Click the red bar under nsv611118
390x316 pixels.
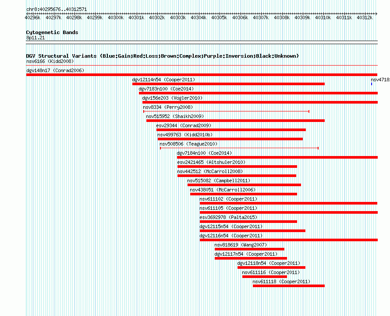tap(288, 286)
